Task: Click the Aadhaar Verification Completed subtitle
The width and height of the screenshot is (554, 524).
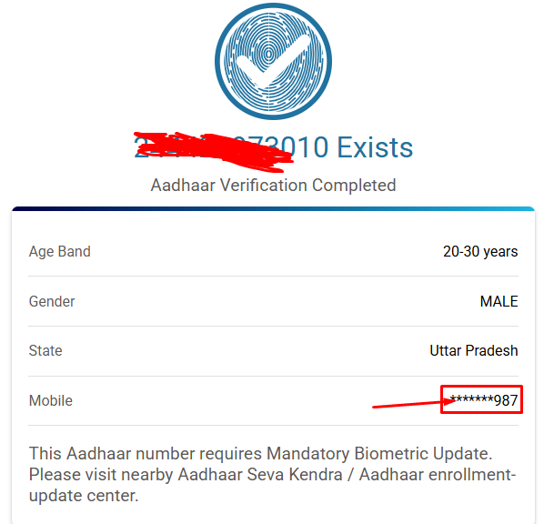Action: (273, 186)
